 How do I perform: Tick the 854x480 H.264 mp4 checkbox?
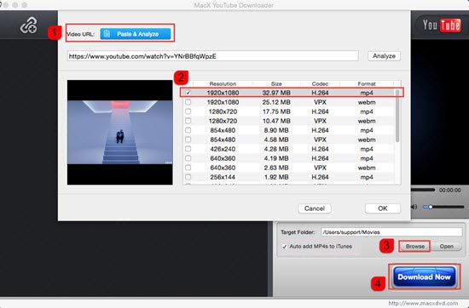pyautogui.click(x=188, y=130)
